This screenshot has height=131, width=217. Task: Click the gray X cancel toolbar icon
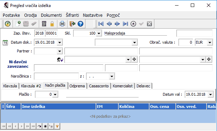click(x=149, y=24)
